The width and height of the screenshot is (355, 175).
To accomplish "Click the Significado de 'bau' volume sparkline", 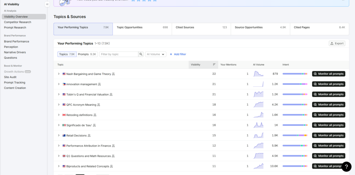I will (x=258, y=125).
